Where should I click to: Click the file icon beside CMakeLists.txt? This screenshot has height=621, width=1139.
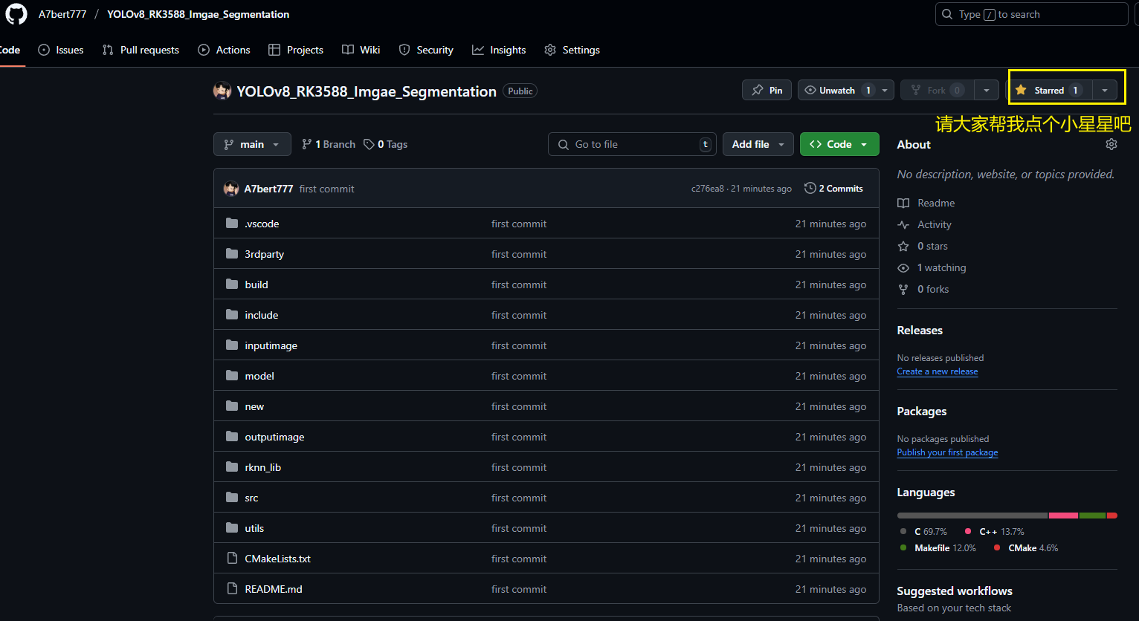click(231, 558)
